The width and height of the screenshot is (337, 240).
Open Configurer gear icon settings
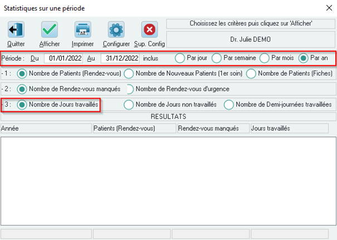pyautogui.click(x=116, y=30)
